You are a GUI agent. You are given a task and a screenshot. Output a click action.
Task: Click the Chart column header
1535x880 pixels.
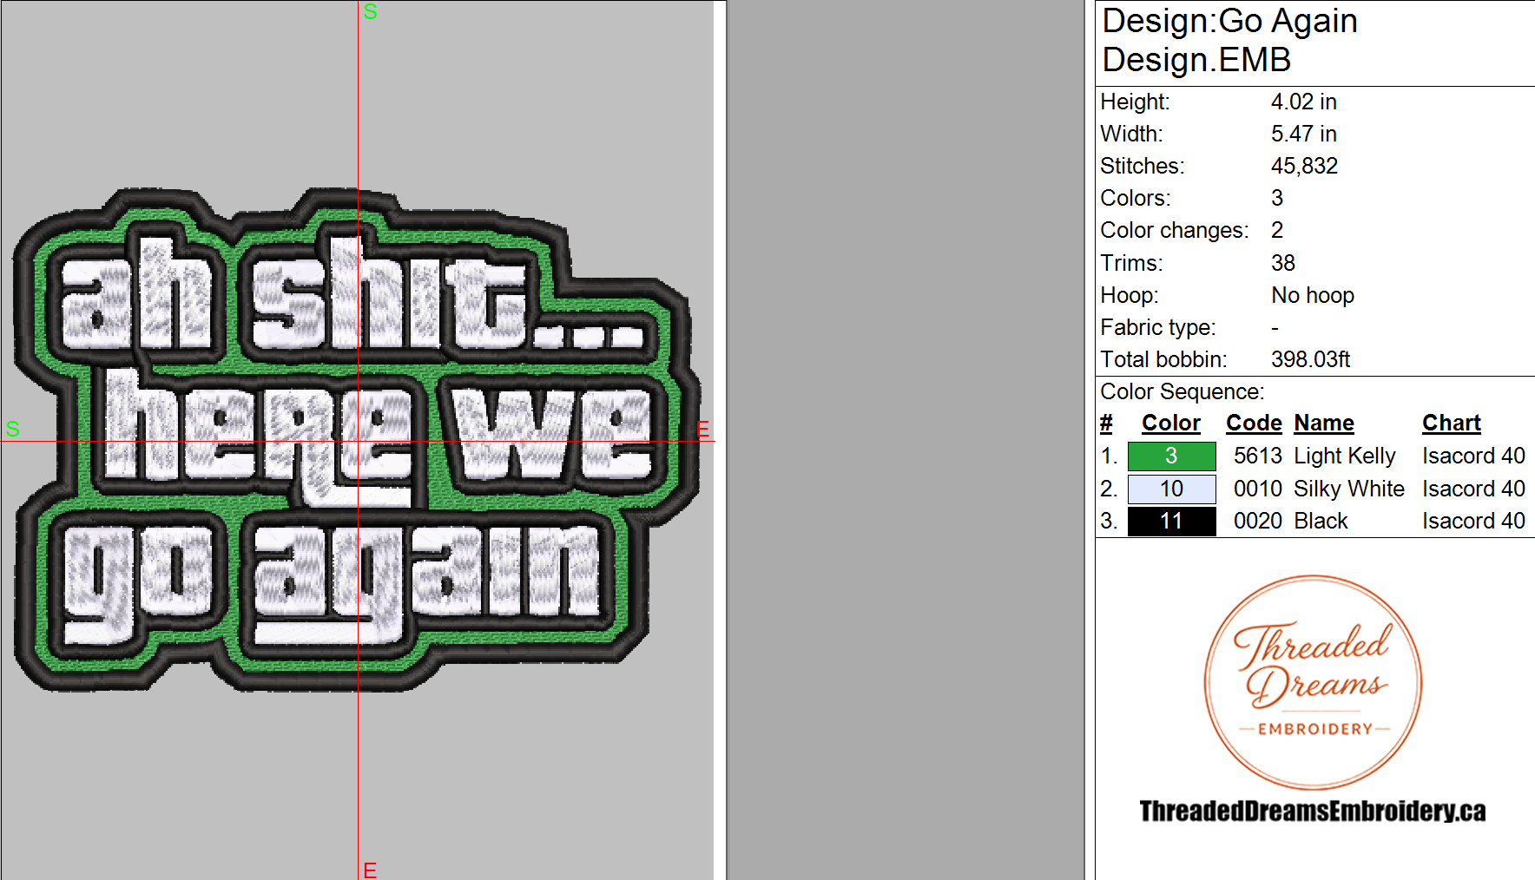1451,423
